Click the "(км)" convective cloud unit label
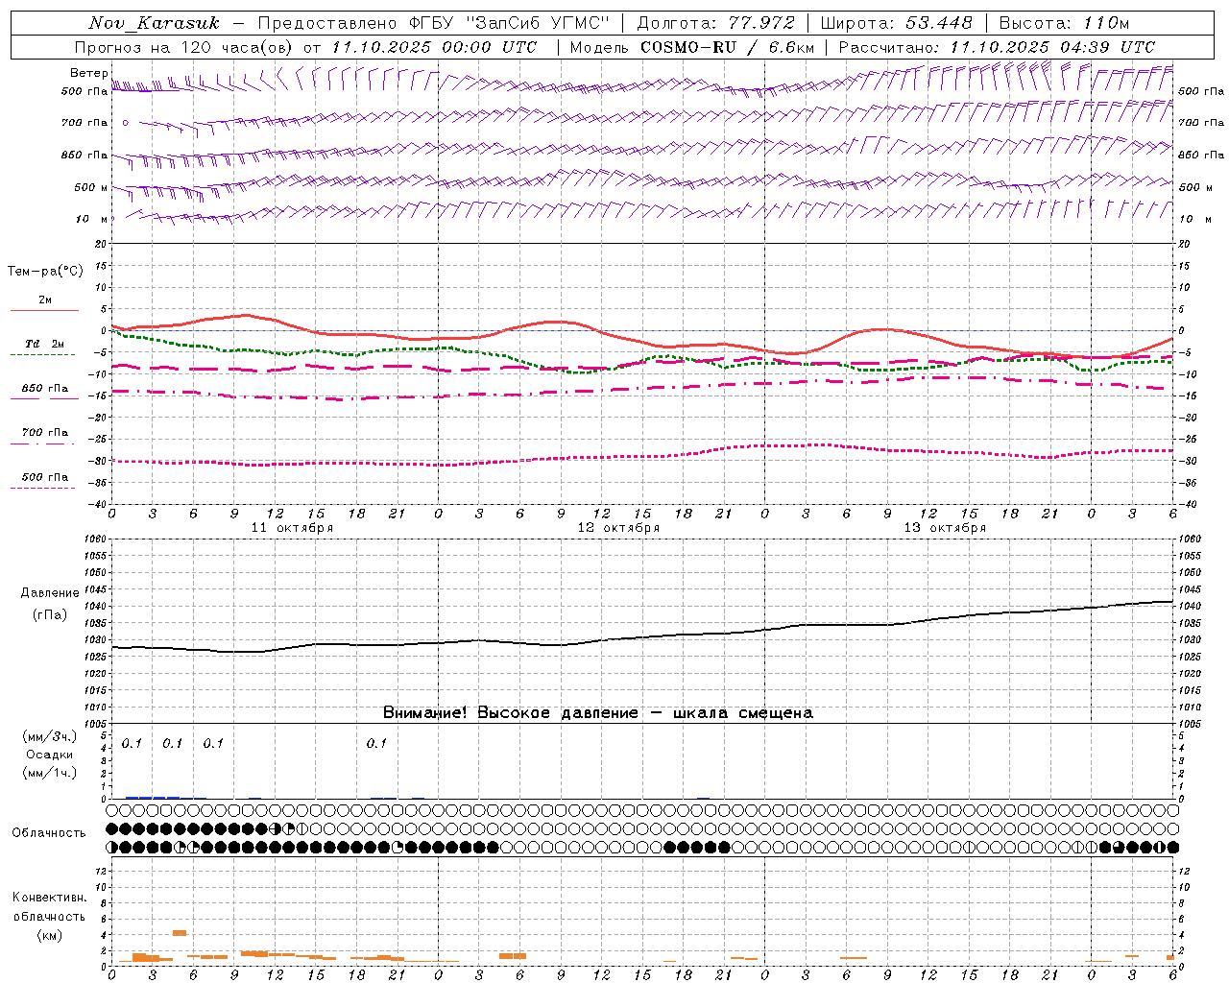Screen dimensions: 1229x983 coord(49,935)
